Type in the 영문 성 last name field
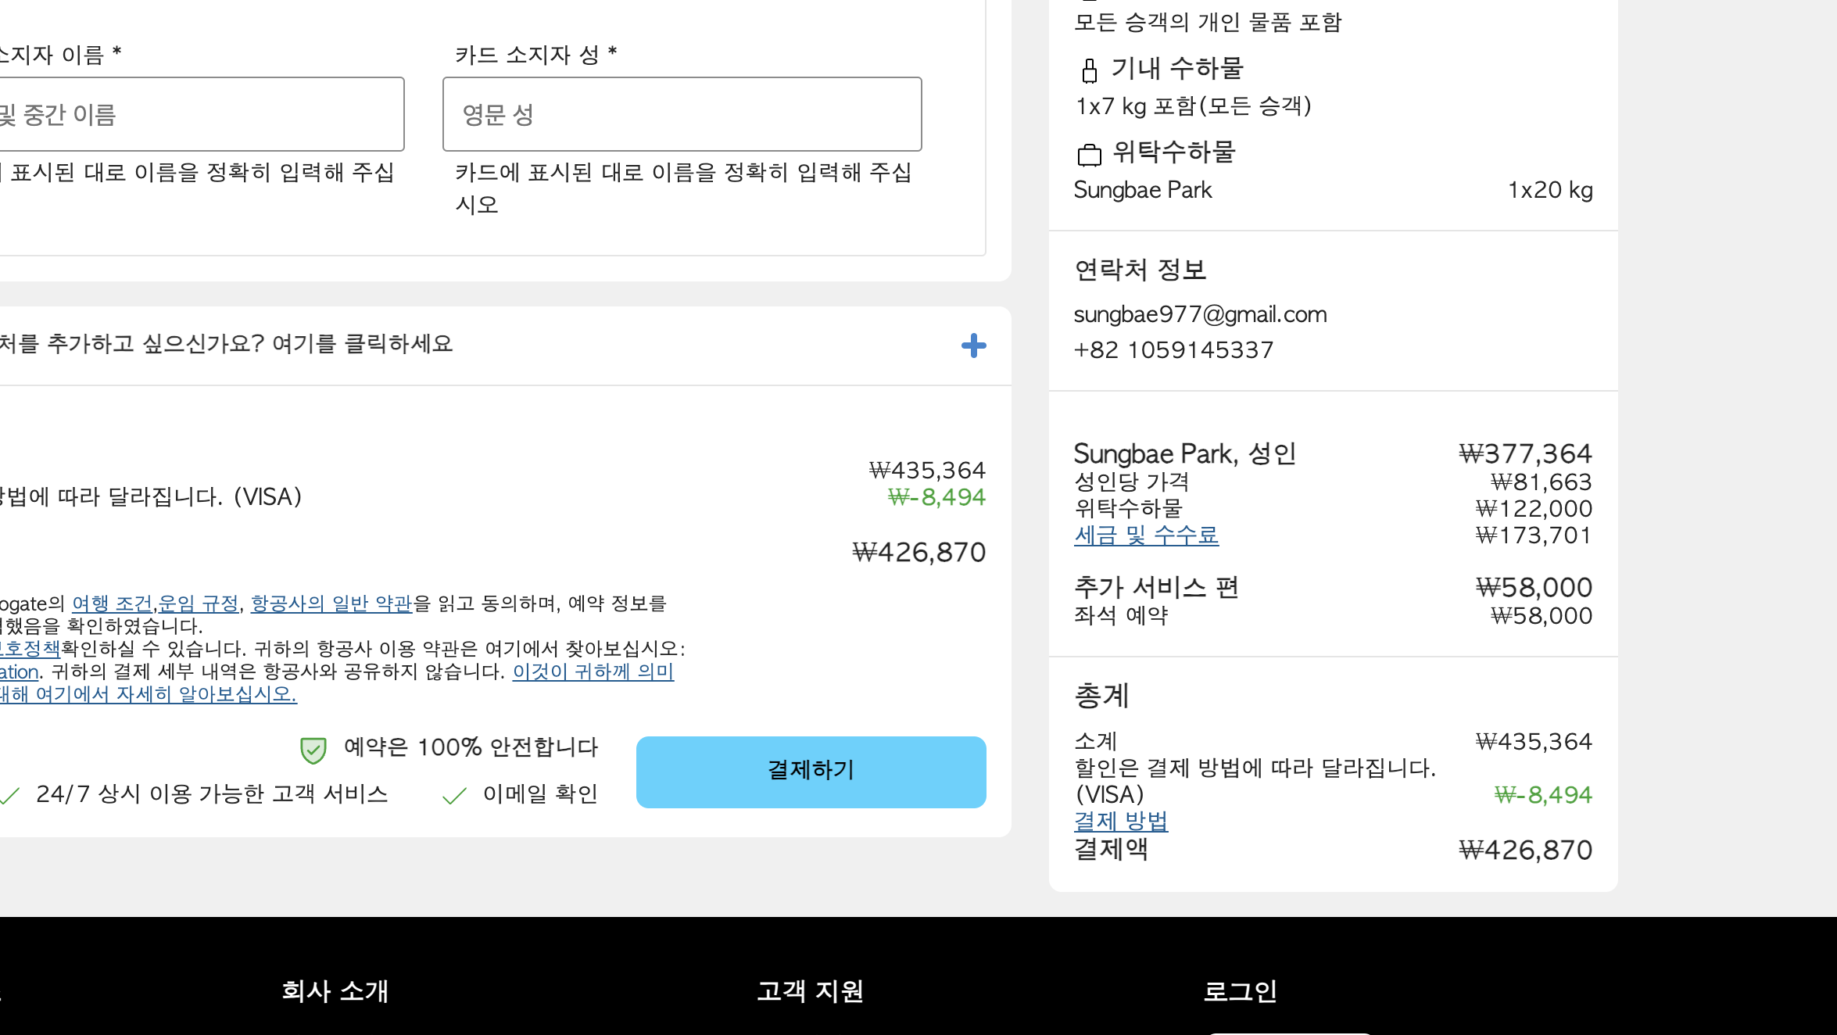Screen dimensions: 1837x1035 pyautogui.click(x=682, y=114)
